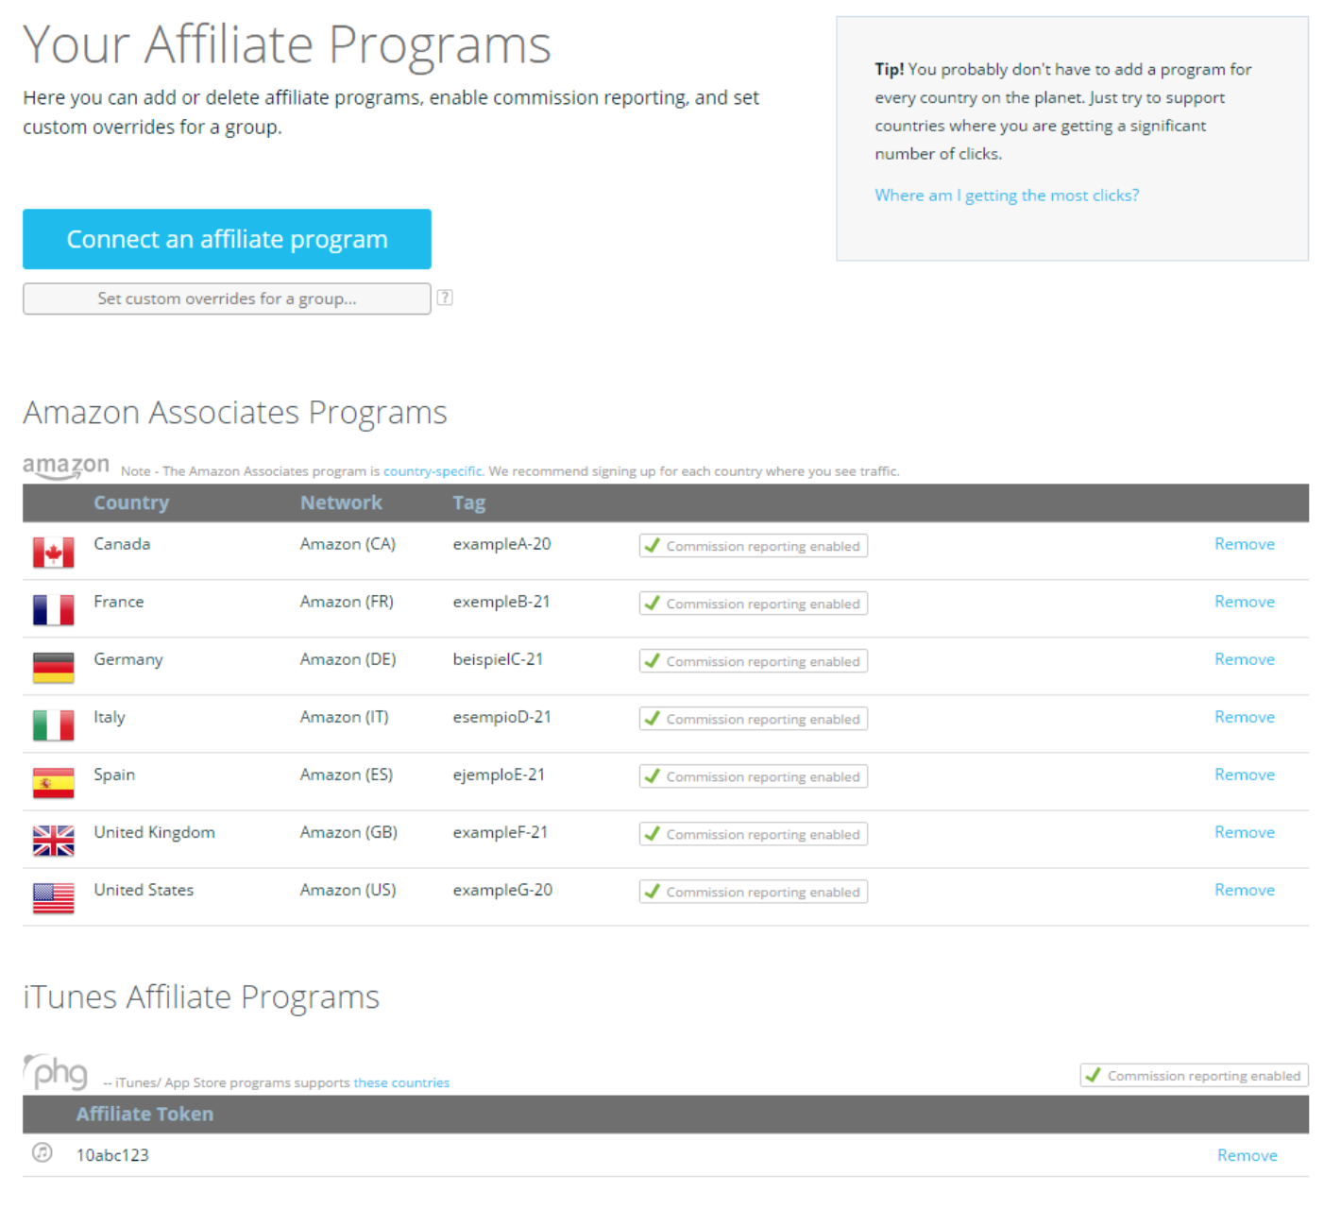Click the Tag column header
Image resolution: width=1341 pixels, height=1209 pixels.
coord(468,502)
